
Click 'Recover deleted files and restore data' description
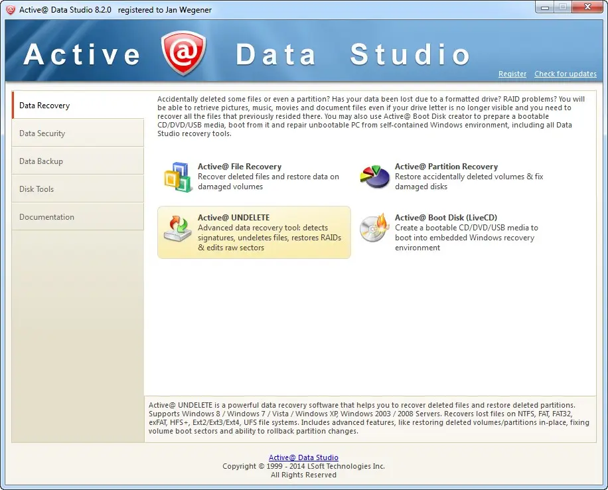point(268,181)
